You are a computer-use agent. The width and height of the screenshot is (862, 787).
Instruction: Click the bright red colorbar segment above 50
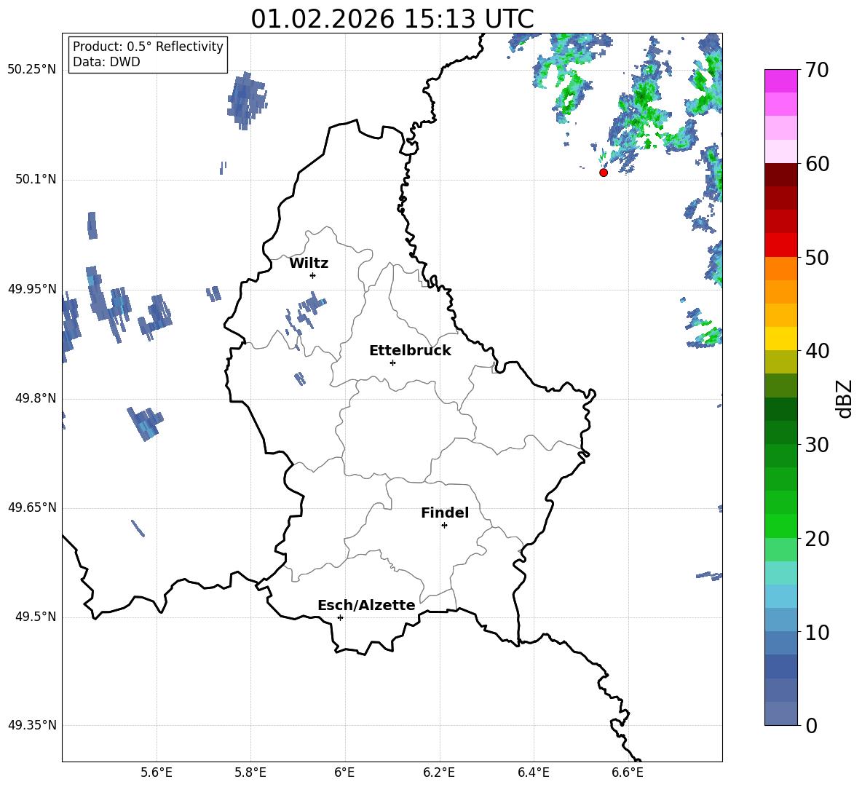[780, 245]
